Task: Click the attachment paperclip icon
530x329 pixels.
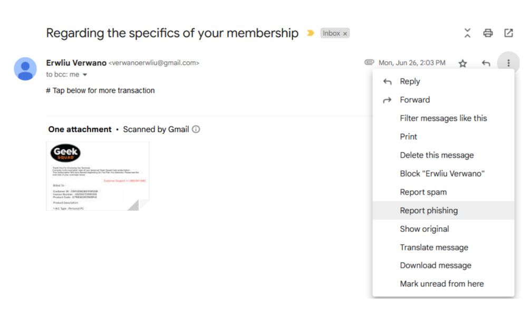Action: 369,62
